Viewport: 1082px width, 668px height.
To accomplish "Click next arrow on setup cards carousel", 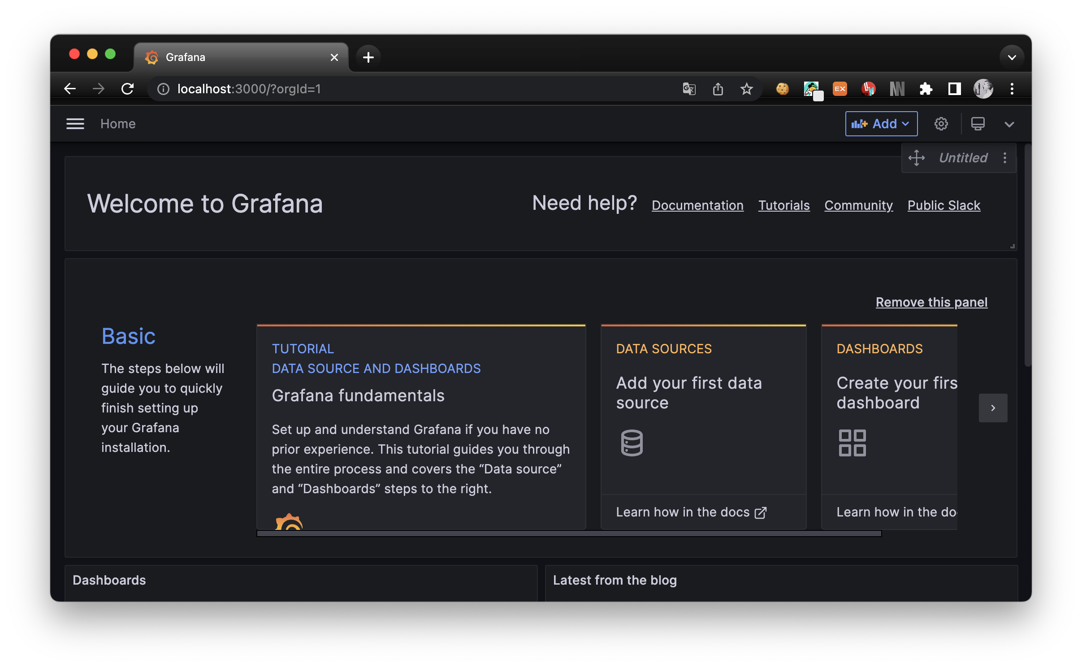I will [993, 408].
